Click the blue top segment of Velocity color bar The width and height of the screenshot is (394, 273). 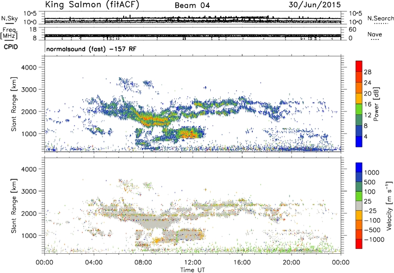(359, 168)
